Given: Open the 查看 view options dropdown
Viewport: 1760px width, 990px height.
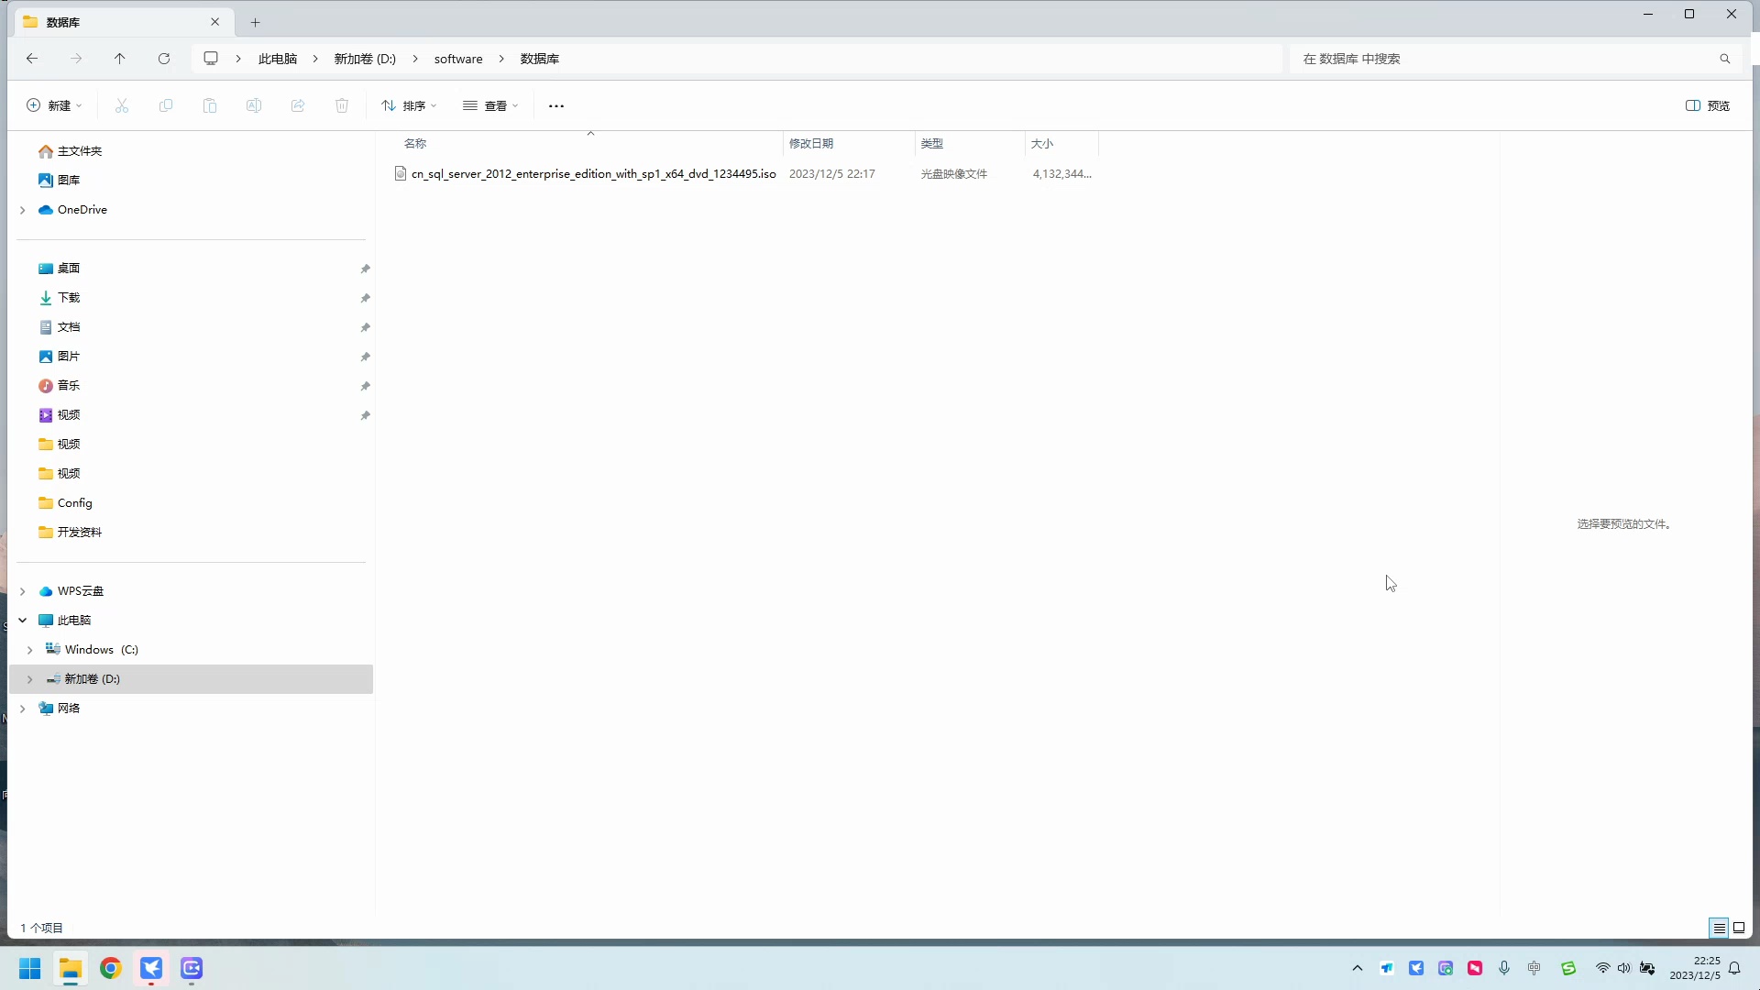Looking at the screenshot, I should pyautogui.click(x=490, y=105).
